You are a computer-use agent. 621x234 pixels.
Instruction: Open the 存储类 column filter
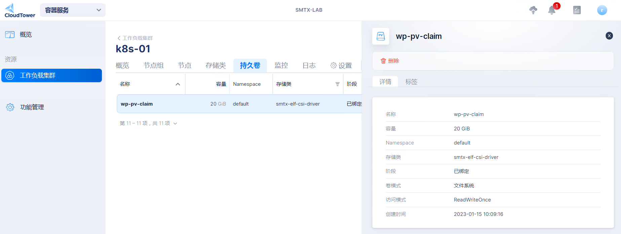[338, 84]
